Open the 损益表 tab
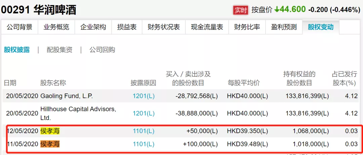Image resolution: width=363 pixels, height=155 pixels. coord(127,27)
